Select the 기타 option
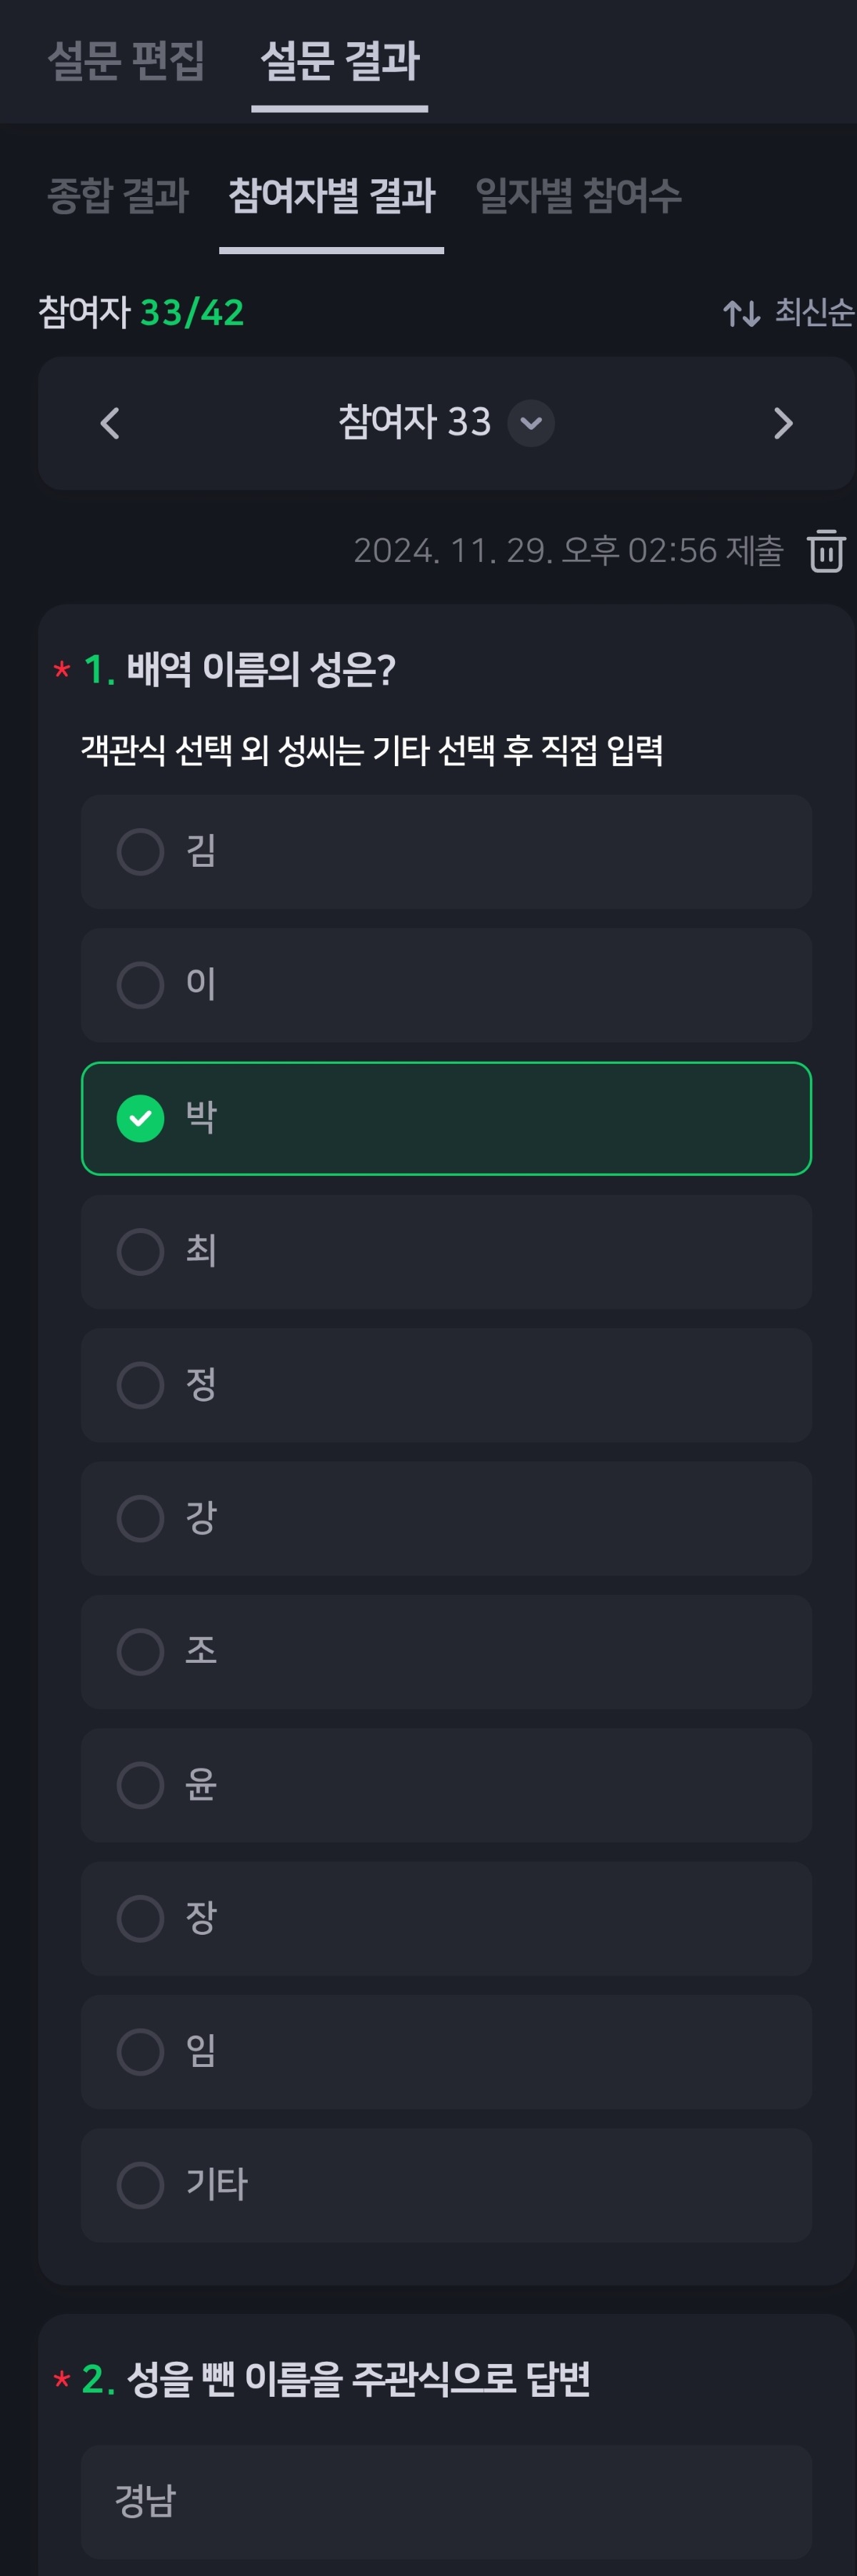This screenshot has width=857, height=2576. pos(446,2185)
